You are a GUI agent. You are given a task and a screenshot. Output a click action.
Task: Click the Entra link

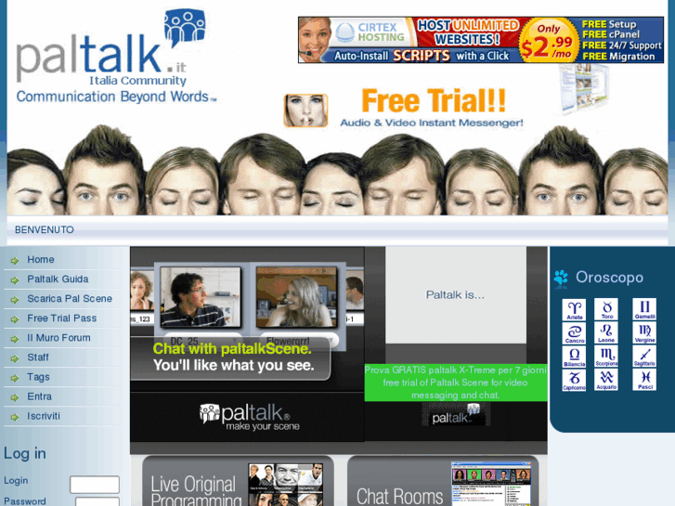click(40, 396)
